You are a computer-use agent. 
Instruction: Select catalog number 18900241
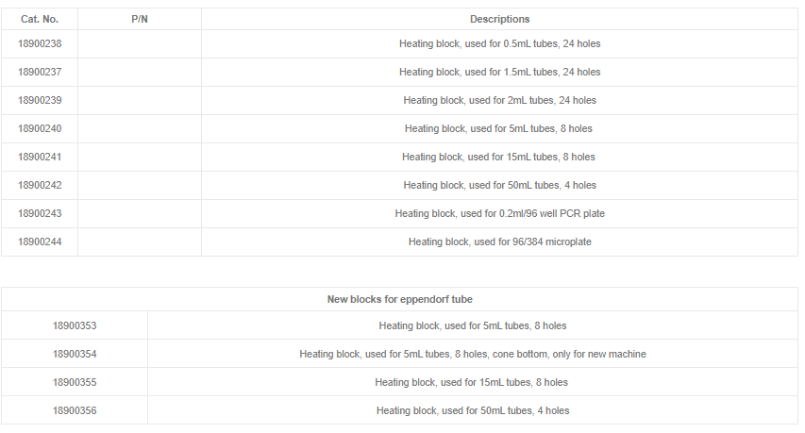point(40,158)
